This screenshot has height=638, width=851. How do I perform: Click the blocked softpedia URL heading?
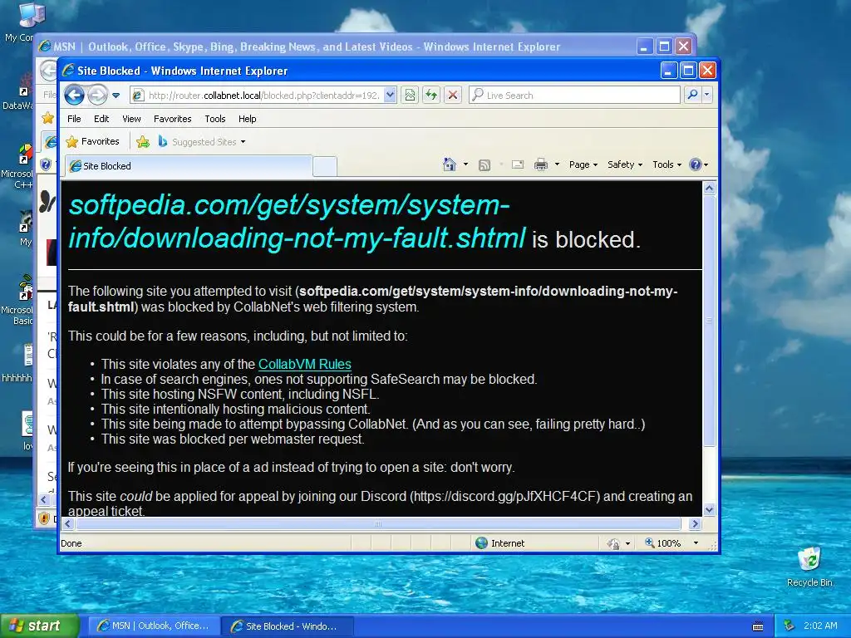coord(297,221)
